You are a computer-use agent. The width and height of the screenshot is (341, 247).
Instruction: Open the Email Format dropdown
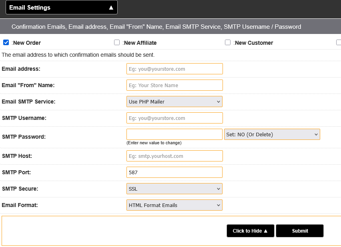(x=175, y=205)
